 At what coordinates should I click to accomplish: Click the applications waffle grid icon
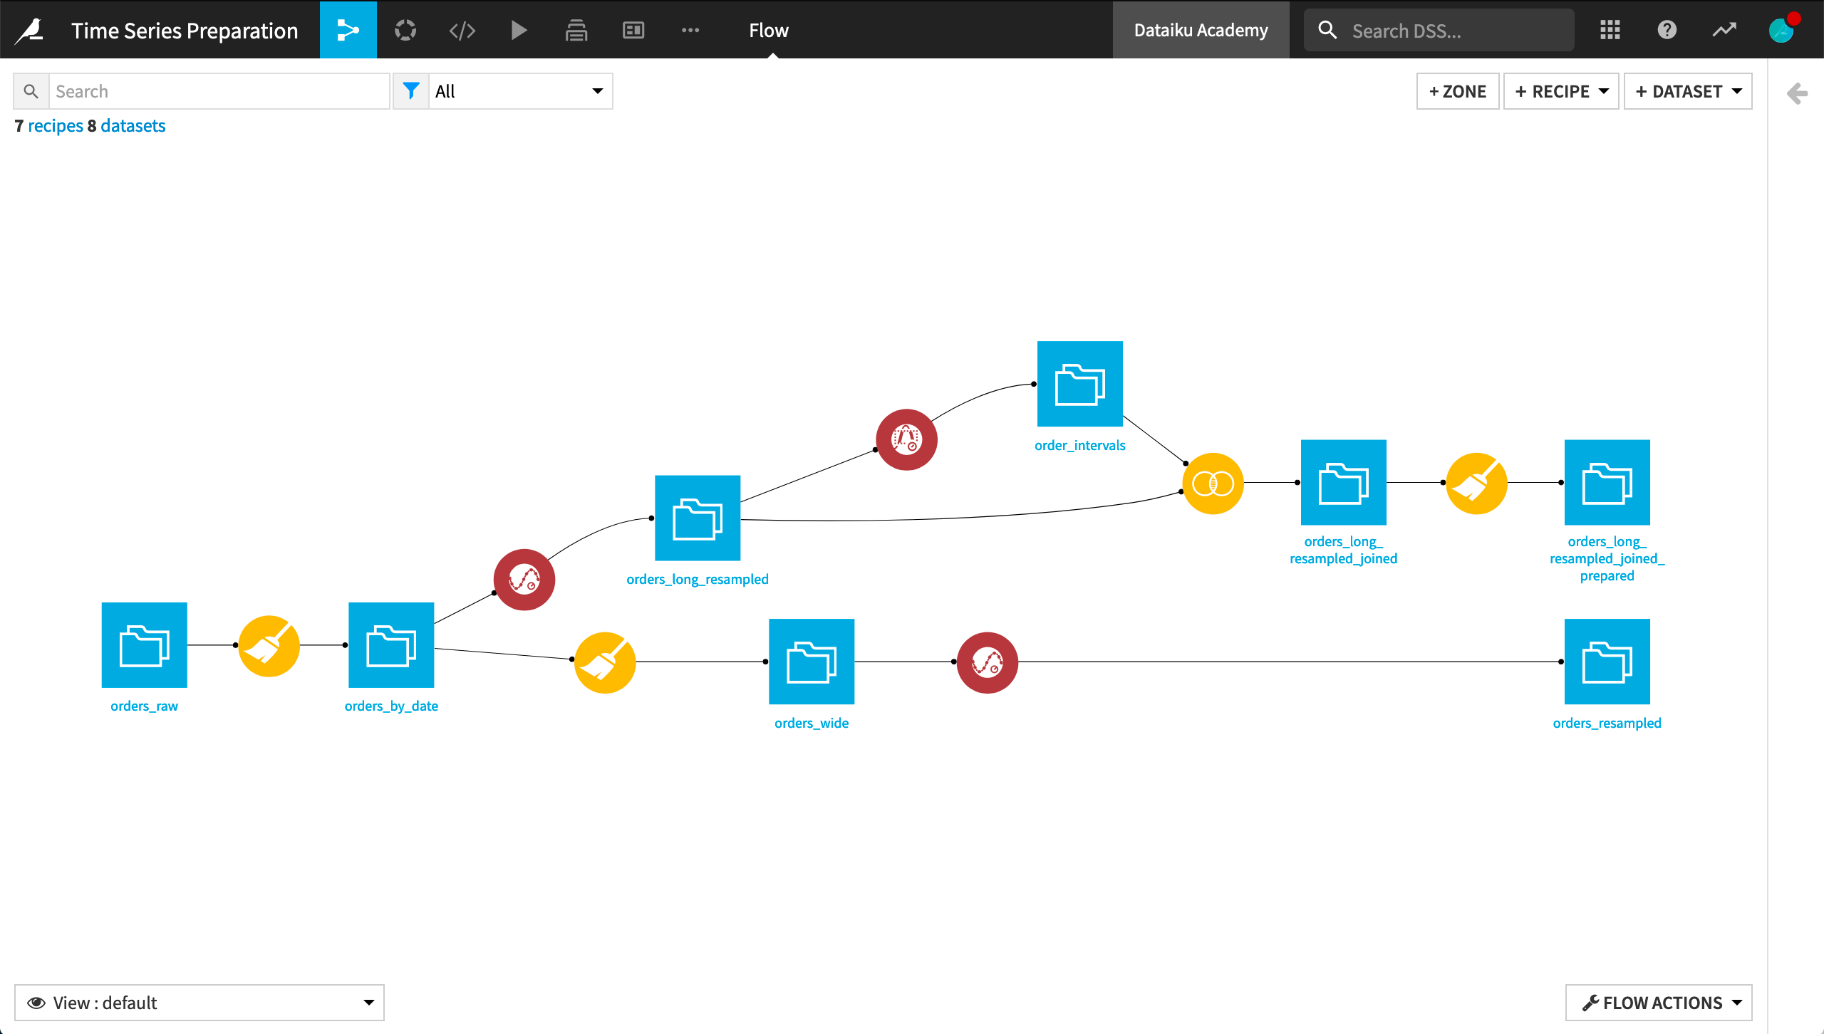click(x=1610, y=30)
